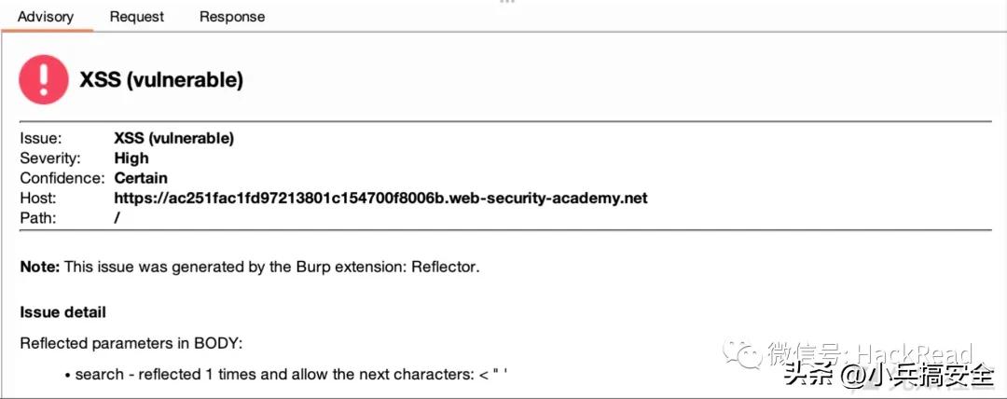Image resolution: width=1007 pixels, height=399 pixels.
Task: Open the Request tab
Action: click(x=137, y=17)
